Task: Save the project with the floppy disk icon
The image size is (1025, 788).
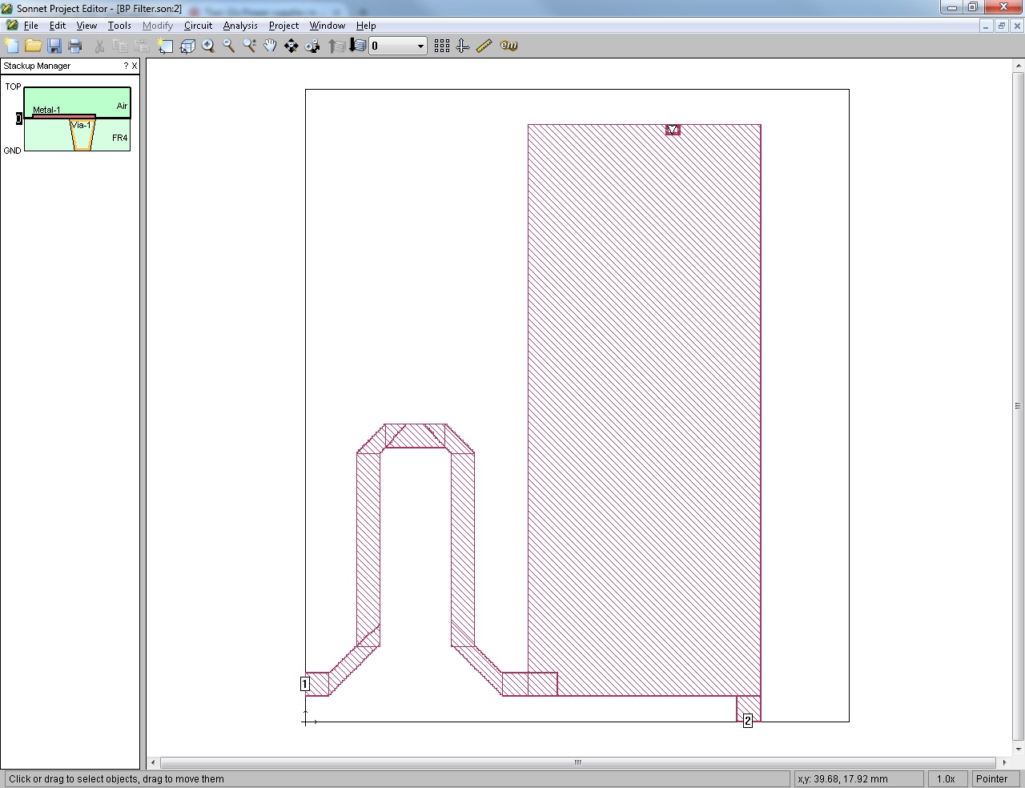Action: coord(54,46)
